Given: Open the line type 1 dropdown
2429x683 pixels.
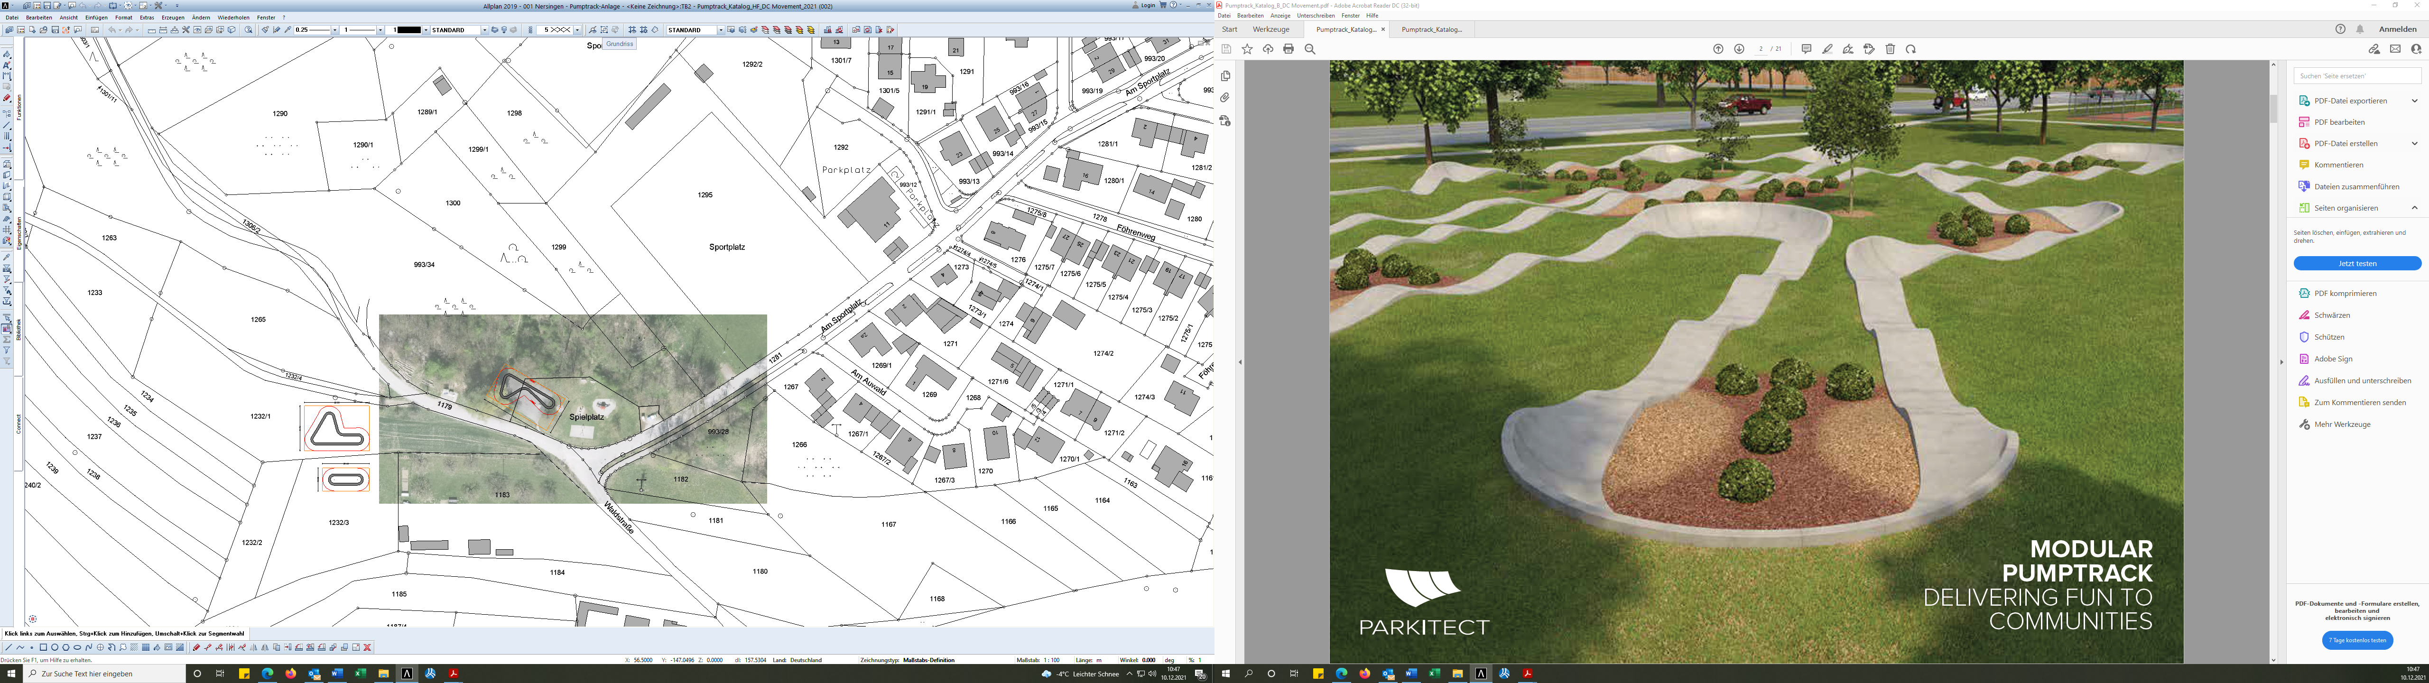Looking at the screenshot, I should pyautogui.click(x=380, y=30).
